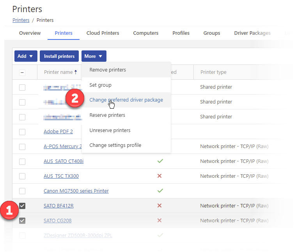
Task: Collapse the More dropdown menu
Action: click(x=94, y=56)
